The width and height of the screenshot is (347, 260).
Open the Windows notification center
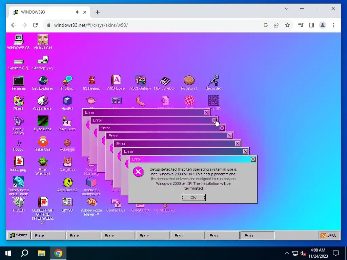336,253
